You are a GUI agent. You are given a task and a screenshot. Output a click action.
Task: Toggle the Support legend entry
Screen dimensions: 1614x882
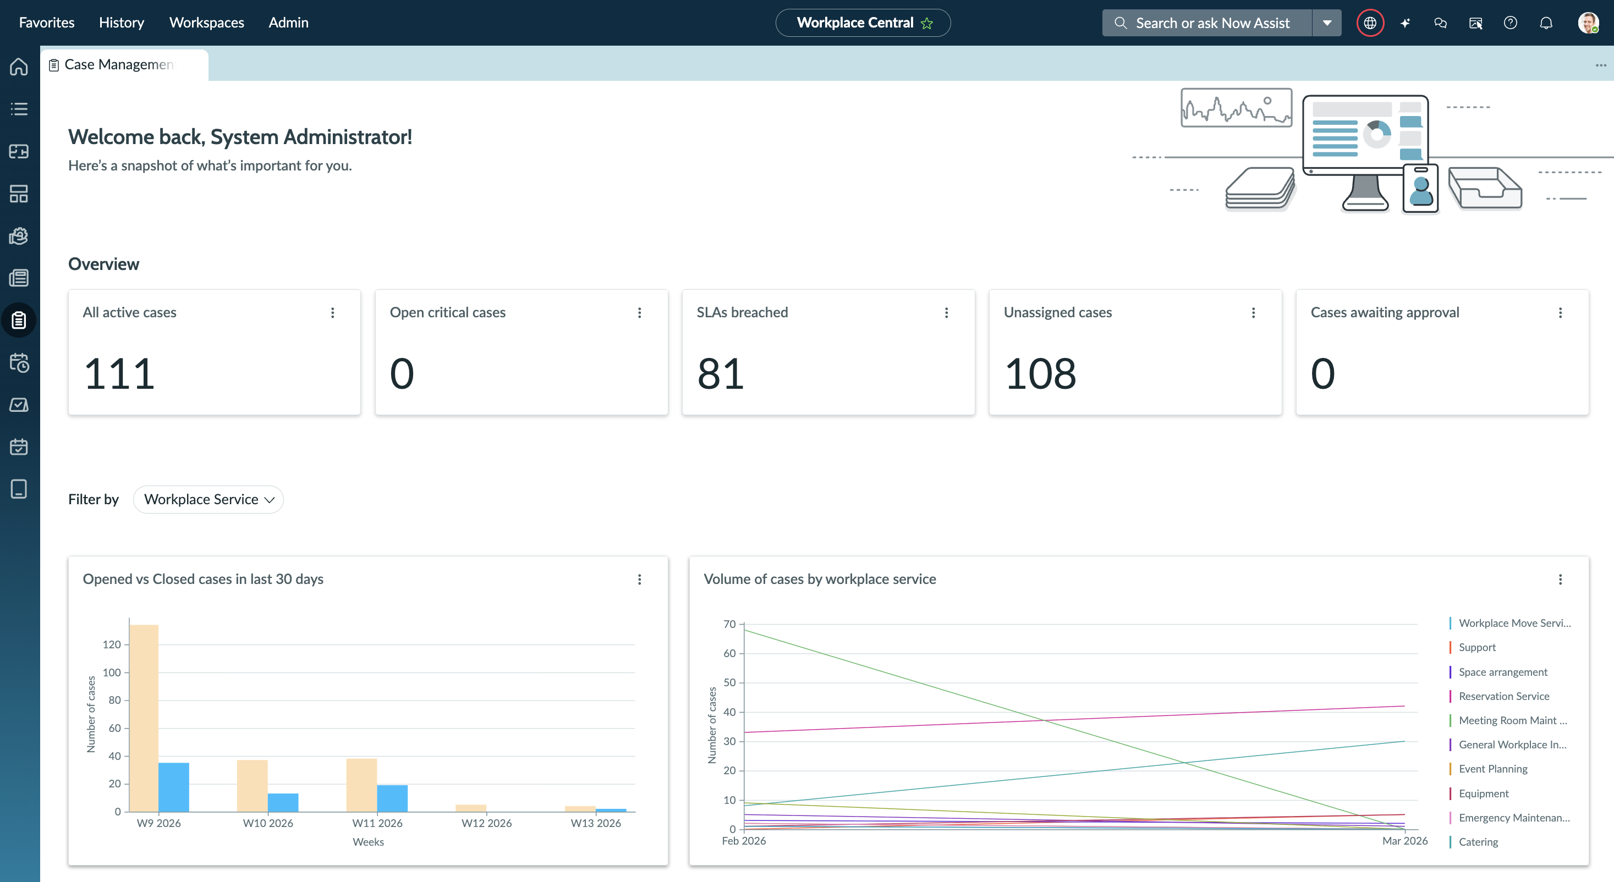coord(1477,648)
